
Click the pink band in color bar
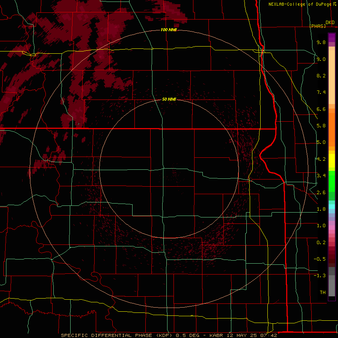(x=332, y=228)
